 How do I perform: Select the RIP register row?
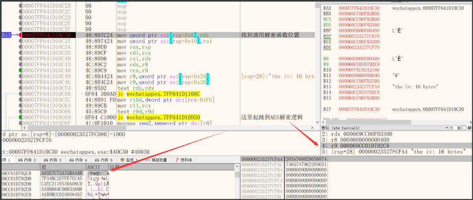click(x=394, y=109)
